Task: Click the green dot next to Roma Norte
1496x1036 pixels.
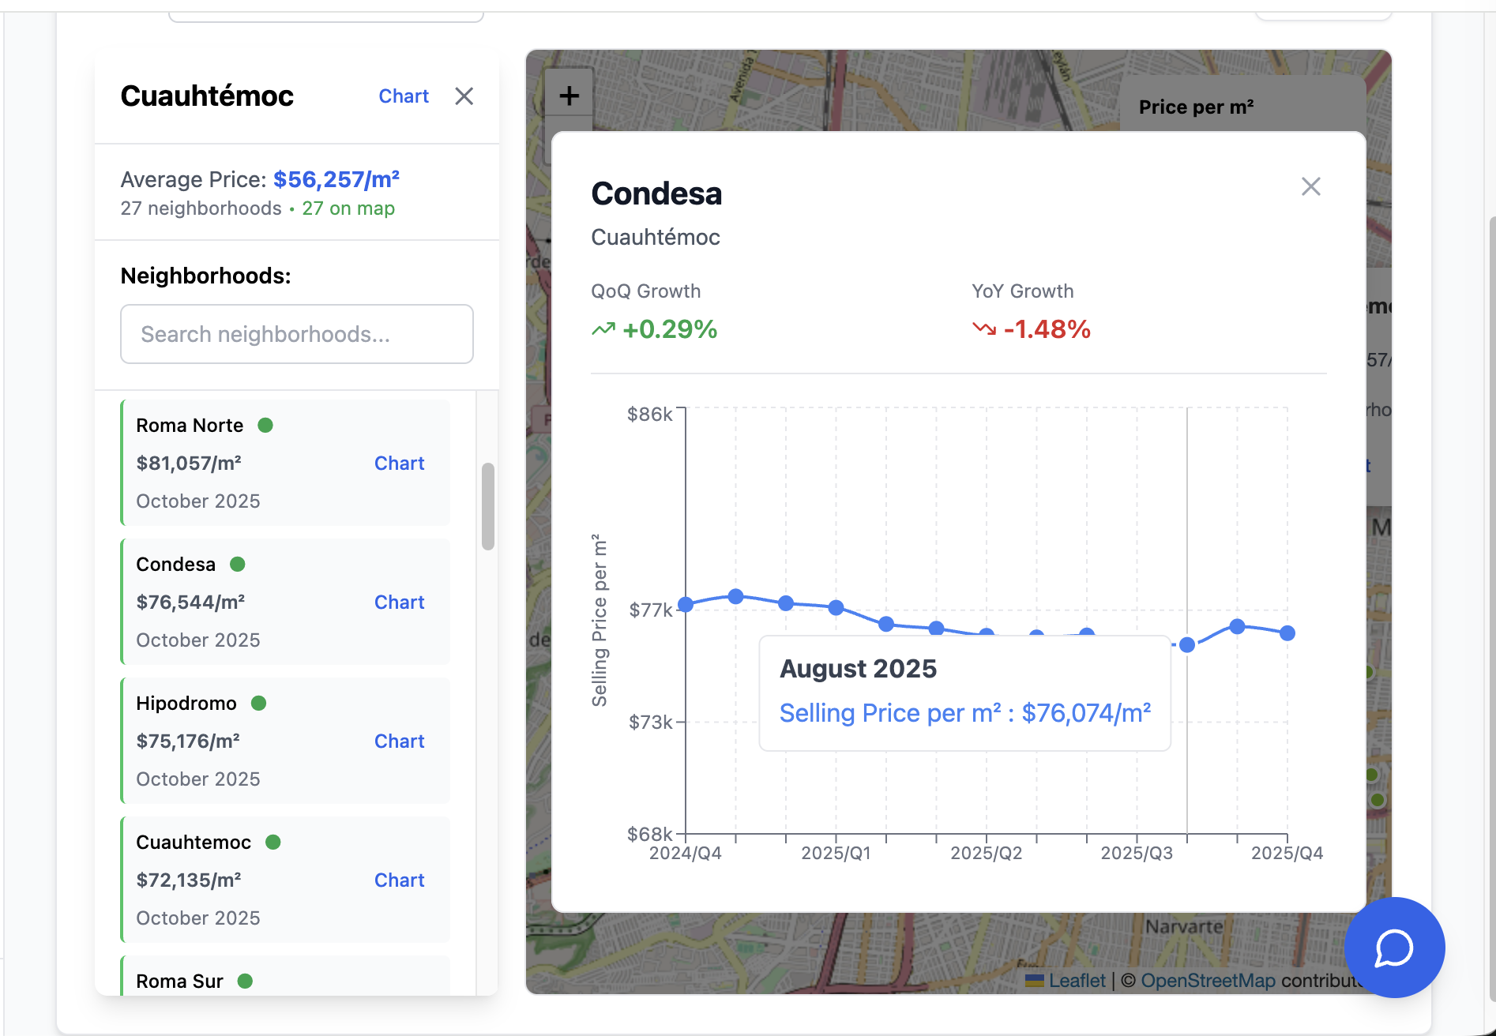Action: click(x=265, y=426)
